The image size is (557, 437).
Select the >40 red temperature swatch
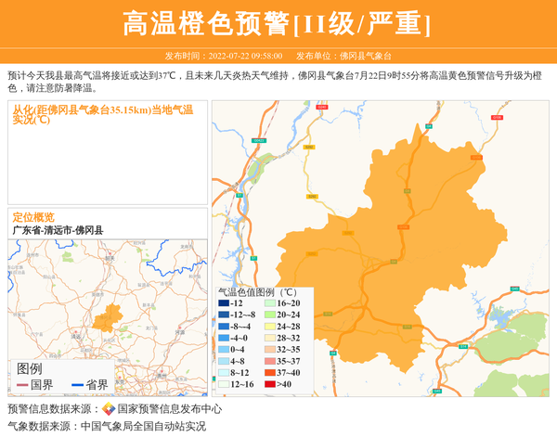click(x=271, y=384)
